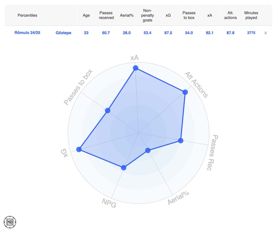Click the xG radar data point
This screenshot has width=277, height=232.
[x=79, y=149]
